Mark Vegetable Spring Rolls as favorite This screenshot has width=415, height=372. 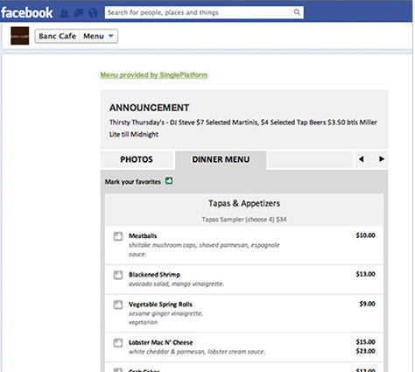tap(118, 305)
